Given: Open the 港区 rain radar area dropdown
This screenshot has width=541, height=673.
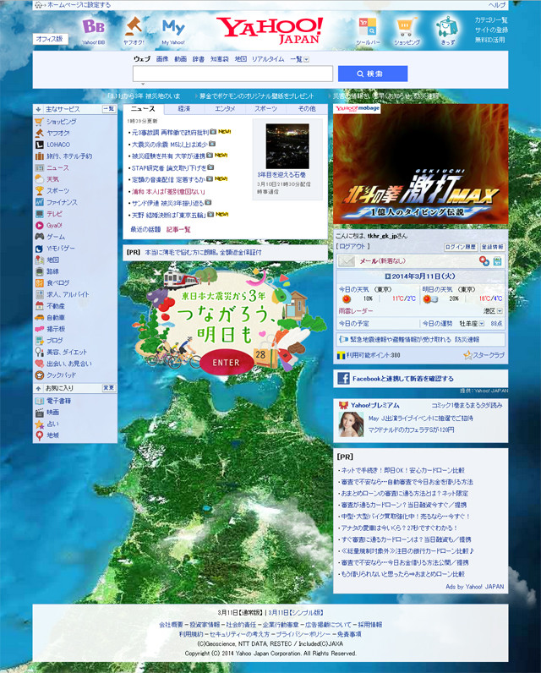Looking at the screenshot, I should [500, 311].
